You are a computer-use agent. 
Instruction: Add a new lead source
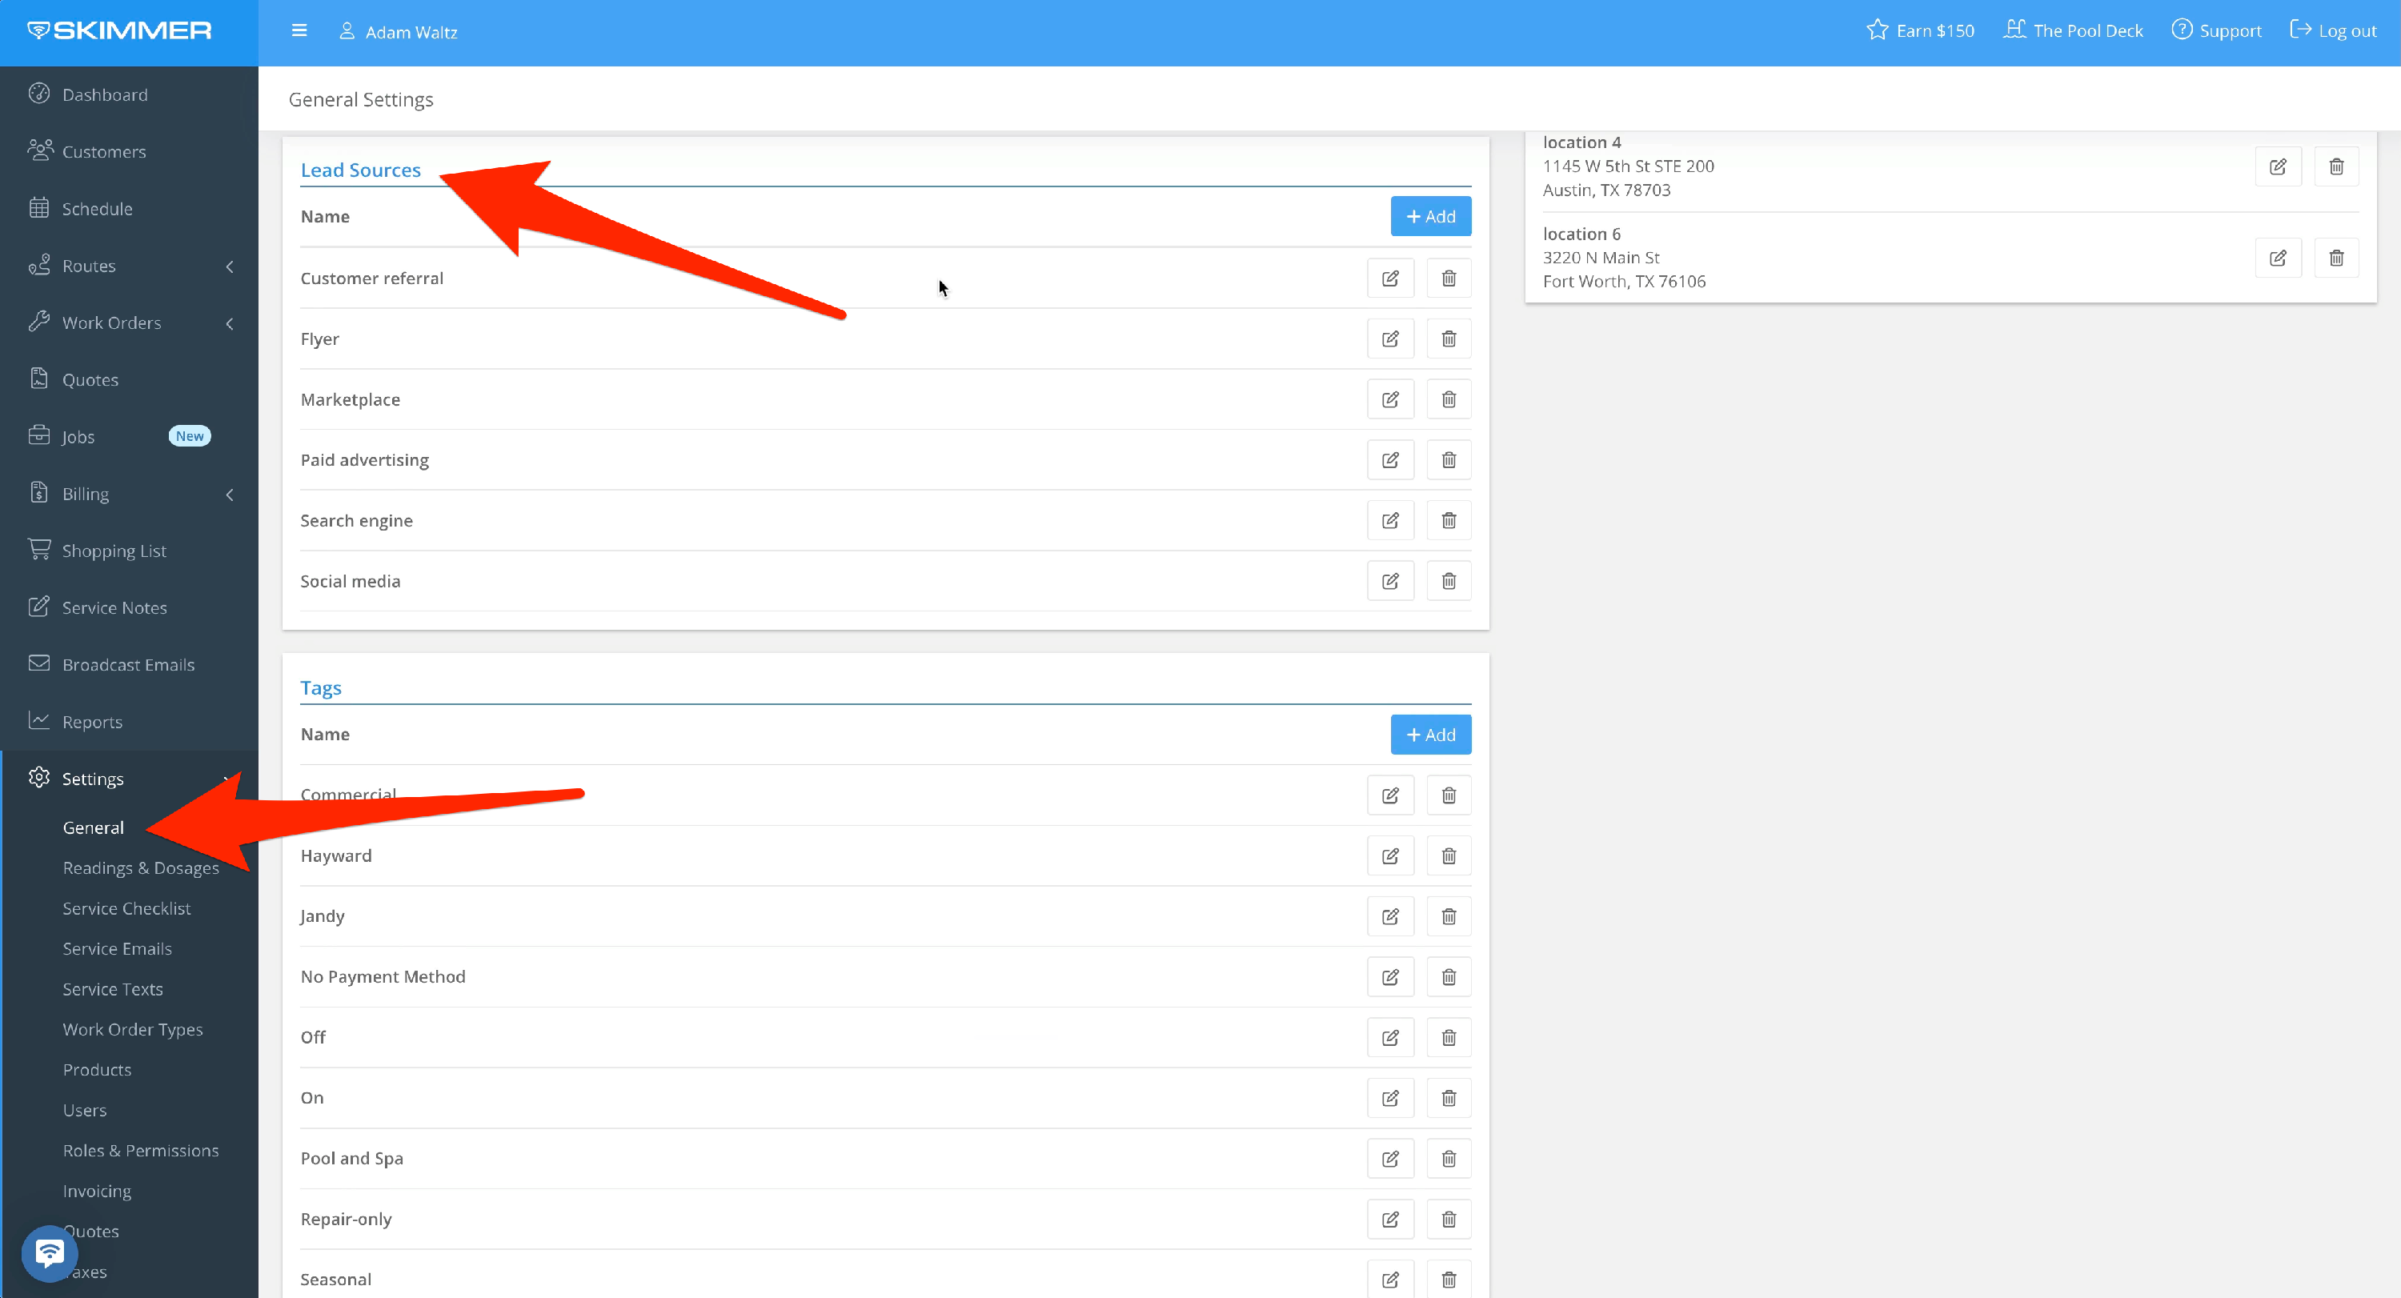[x=1431, y=216]
